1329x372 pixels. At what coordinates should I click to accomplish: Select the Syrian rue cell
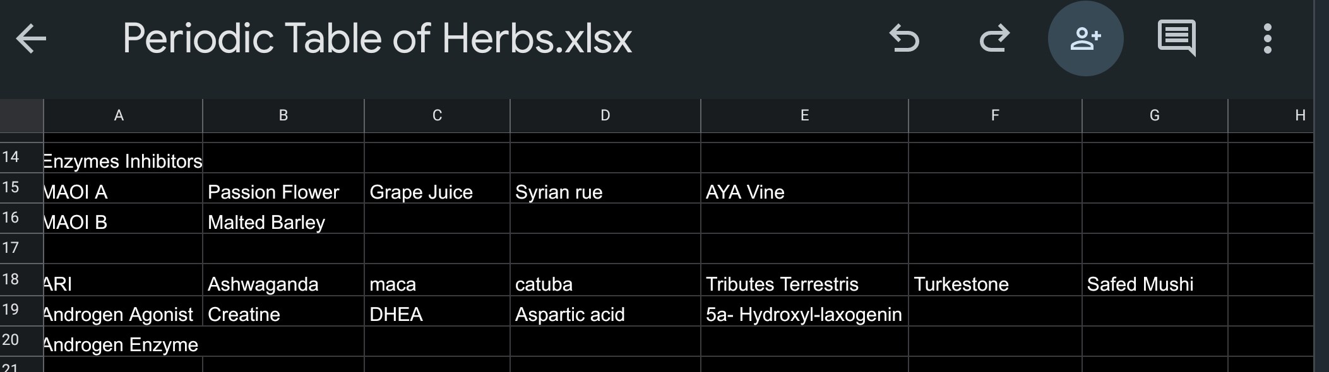pyautogui.click(x=604, y=192)
